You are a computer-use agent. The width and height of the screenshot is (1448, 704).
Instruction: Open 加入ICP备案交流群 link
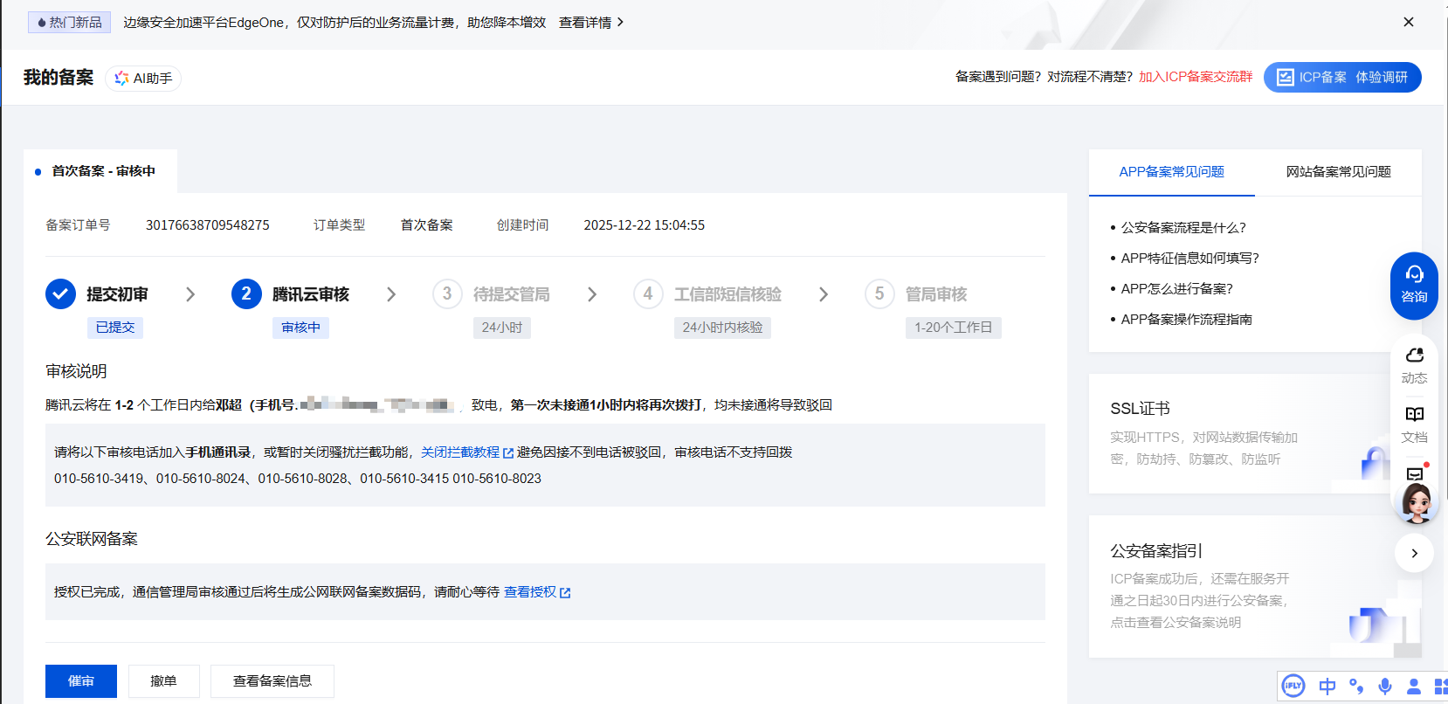click(x=1196, y=77)
